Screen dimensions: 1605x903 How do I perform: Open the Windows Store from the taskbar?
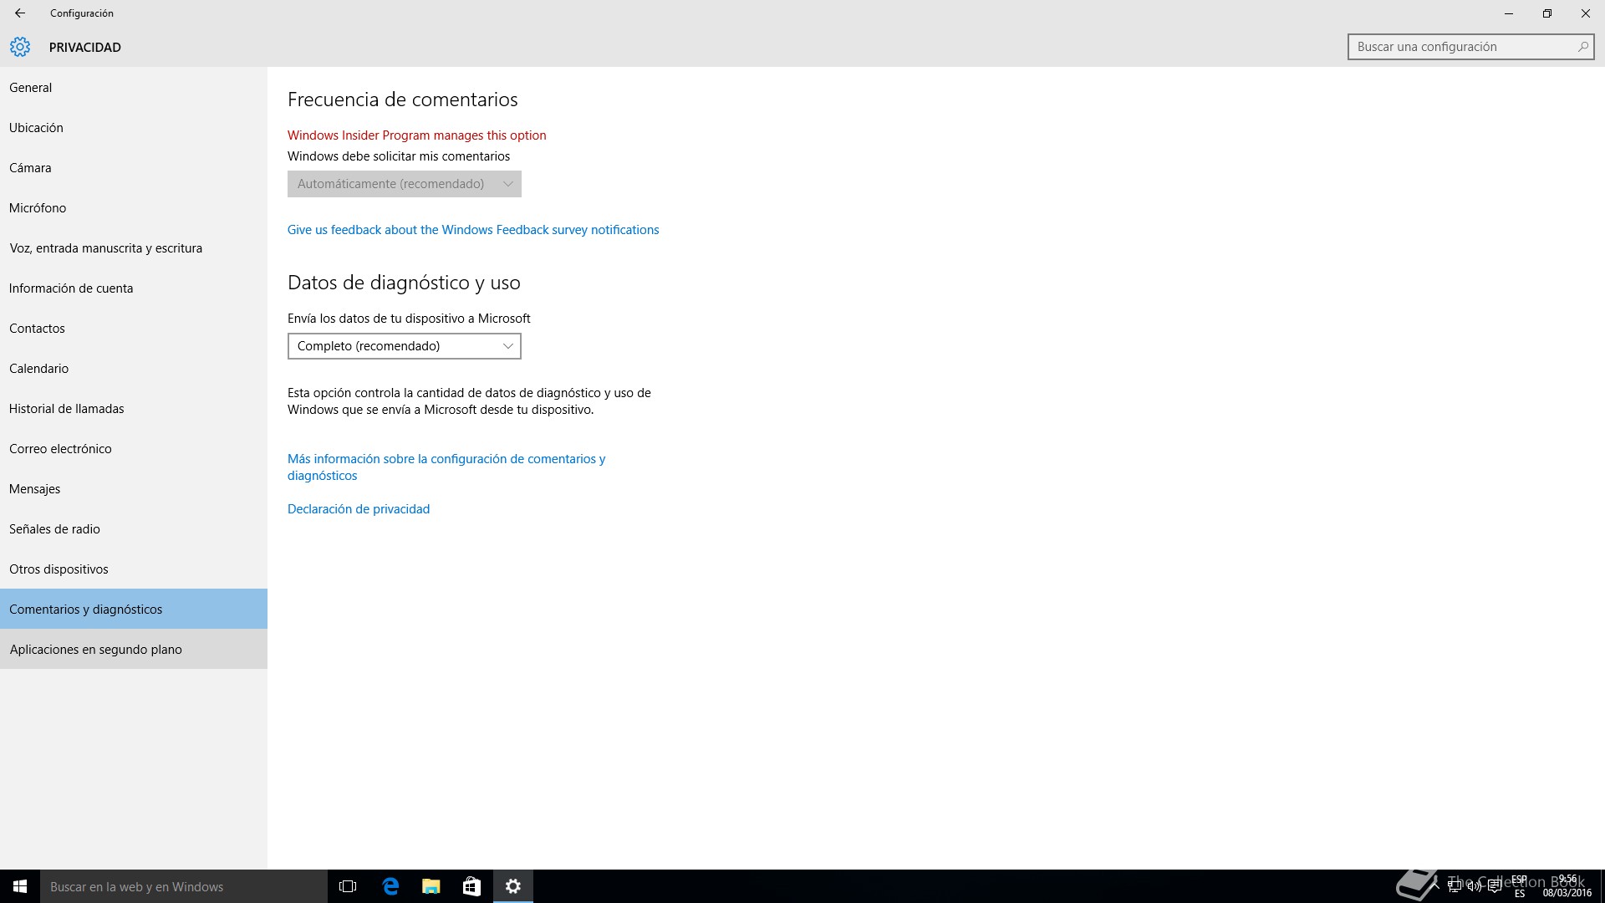click(472, 886)
